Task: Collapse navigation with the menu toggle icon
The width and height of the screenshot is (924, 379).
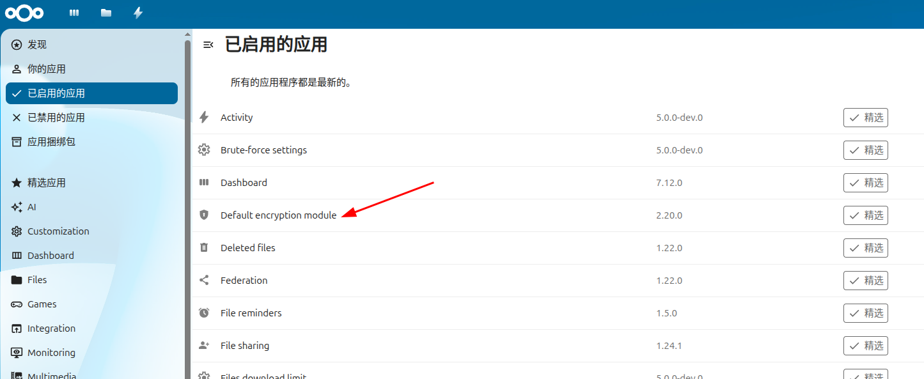Action: click(208, 45)
